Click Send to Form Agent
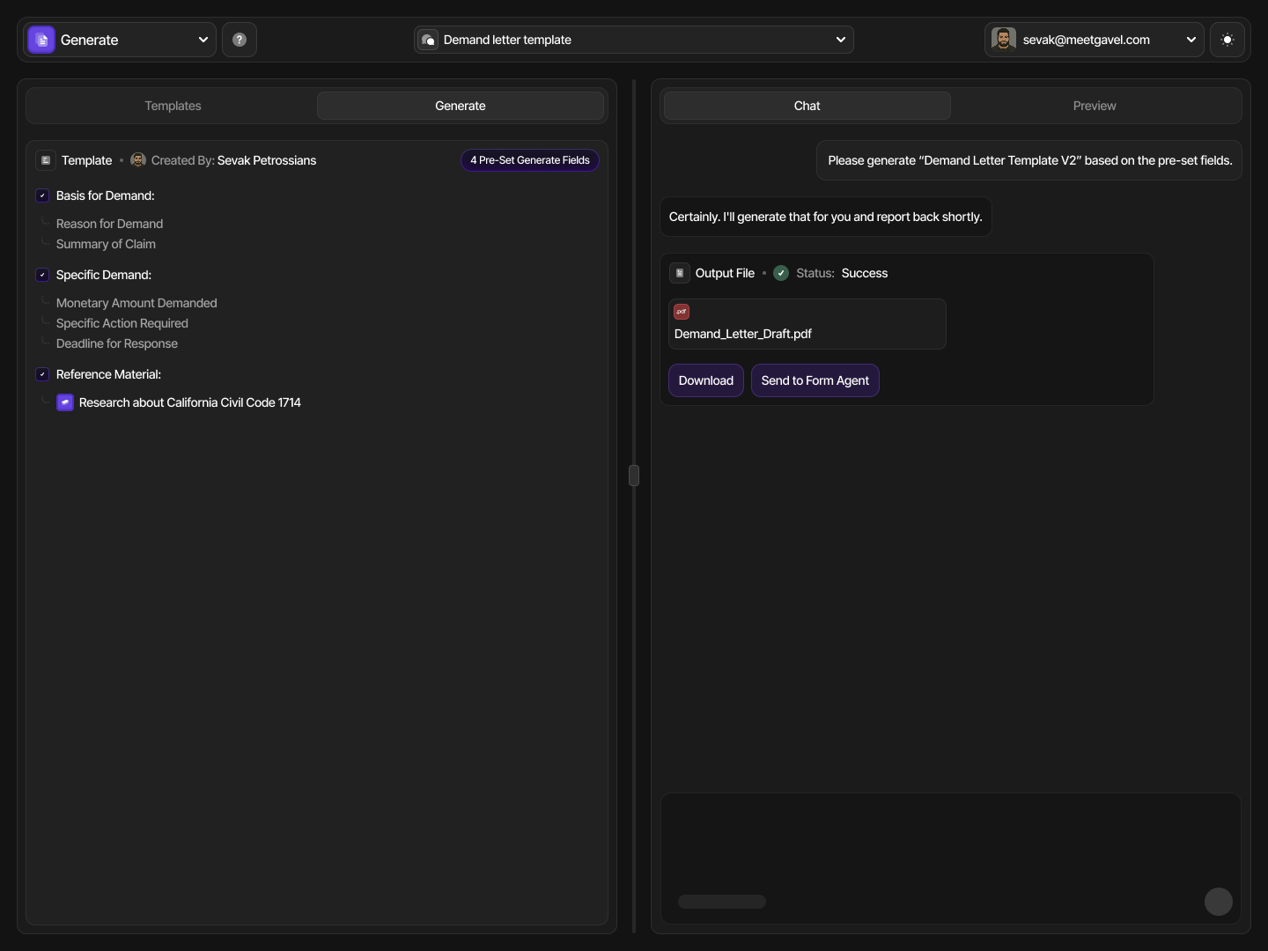Viewport: 1268px width, 951px height. [815, 380]
